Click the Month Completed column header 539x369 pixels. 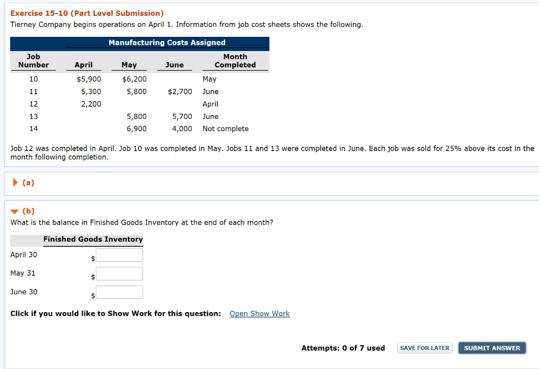235,61
